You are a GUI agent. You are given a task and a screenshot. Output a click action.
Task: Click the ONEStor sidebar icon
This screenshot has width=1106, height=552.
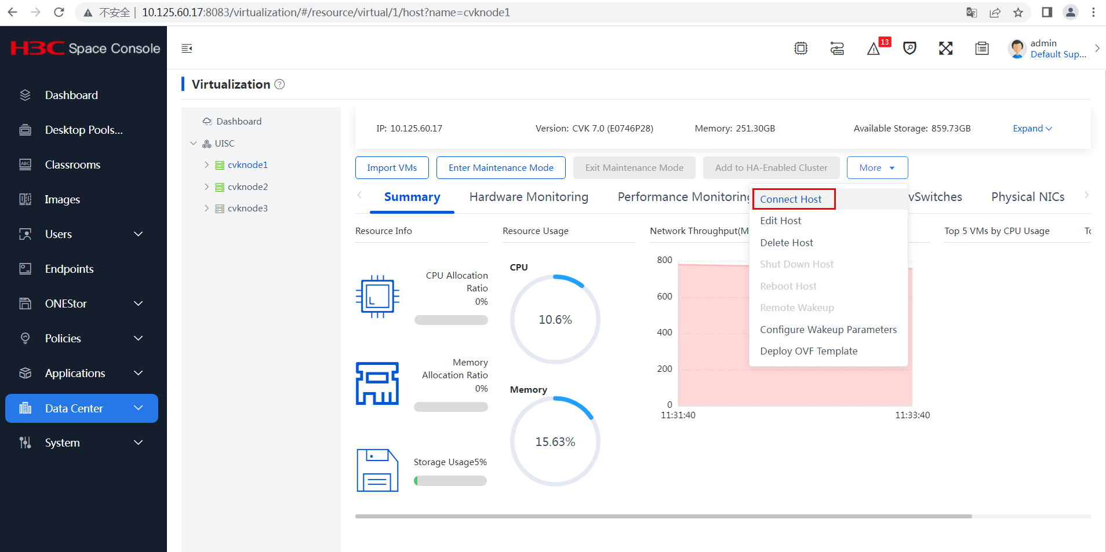(25, 304)
